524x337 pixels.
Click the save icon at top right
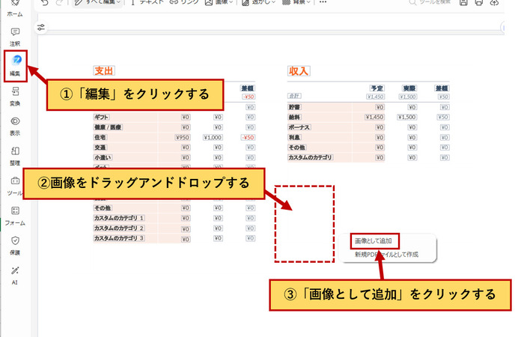coord(463,4)
